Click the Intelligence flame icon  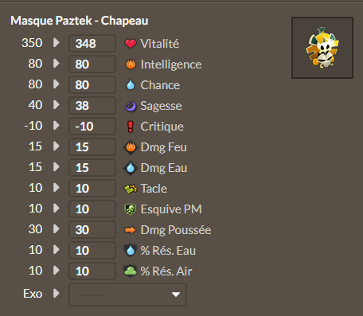coord(131,64)
